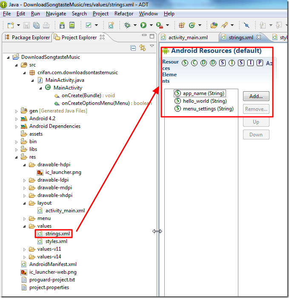The image size is (289, 298).
Task: Open the Android SDK Manager icon
Action: pos(62,25)
